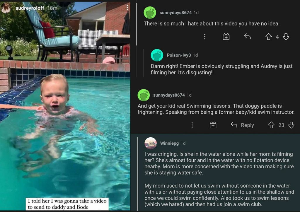
Task: Open the Poison-Ivy3 username
Action: pos(179,55)
